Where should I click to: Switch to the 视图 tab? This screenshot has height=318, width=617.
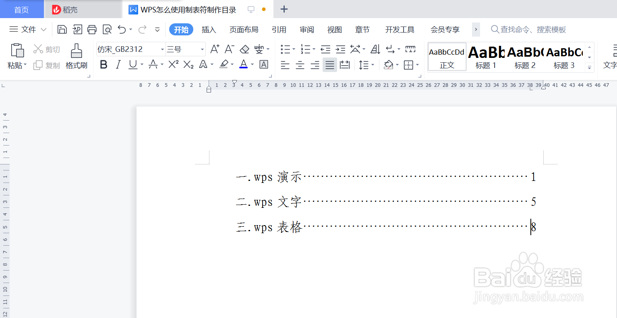(334, 30)
